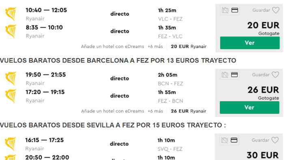Open the '26 EUR Ryanair' price link
This screenshot has height=160, width=284.
tap(188, 111)
